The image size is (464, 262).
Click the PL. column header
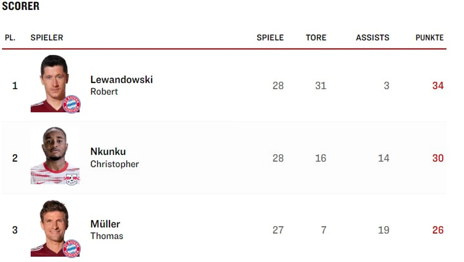pyautogui.click(x=10, y=37)
